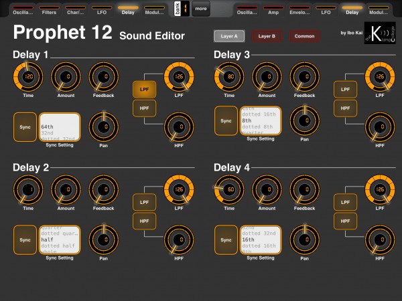This screenshot has width=402, height=301.
Task: Click the Delay 1 HPF cutoff knob
Action: pos(179,126)
